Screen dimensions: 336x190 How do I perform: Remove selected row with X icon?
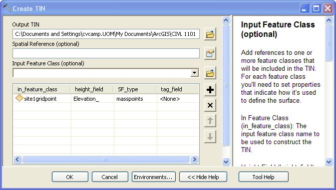click(x=210, y=105)
